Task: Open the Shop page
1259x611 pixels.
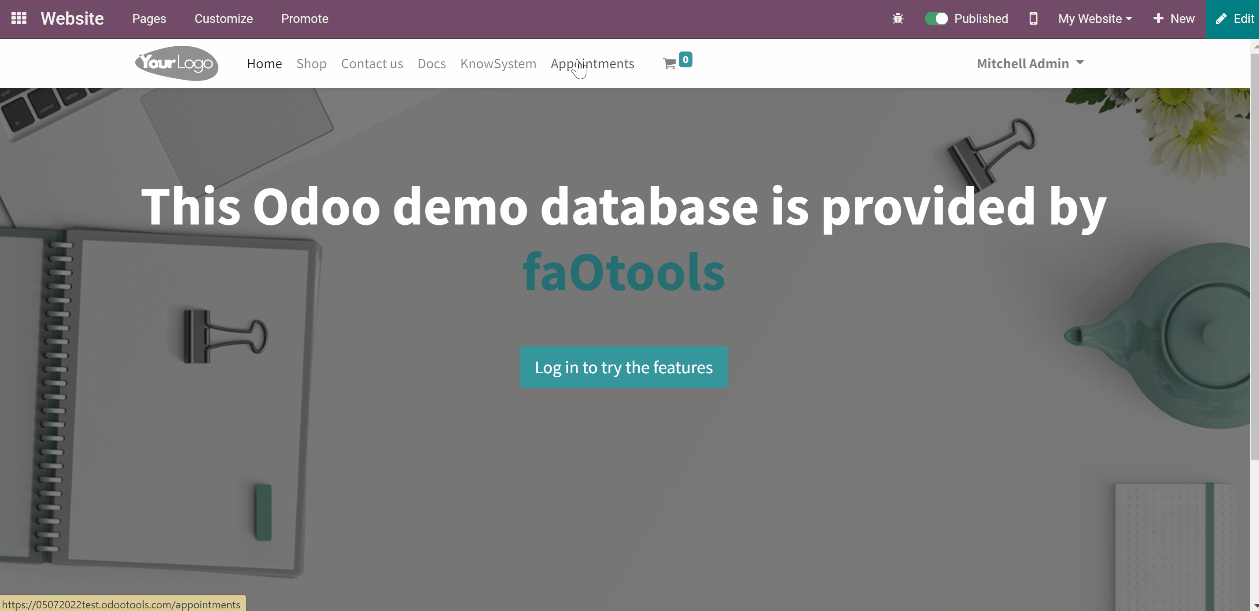Action: click(311, 63)
